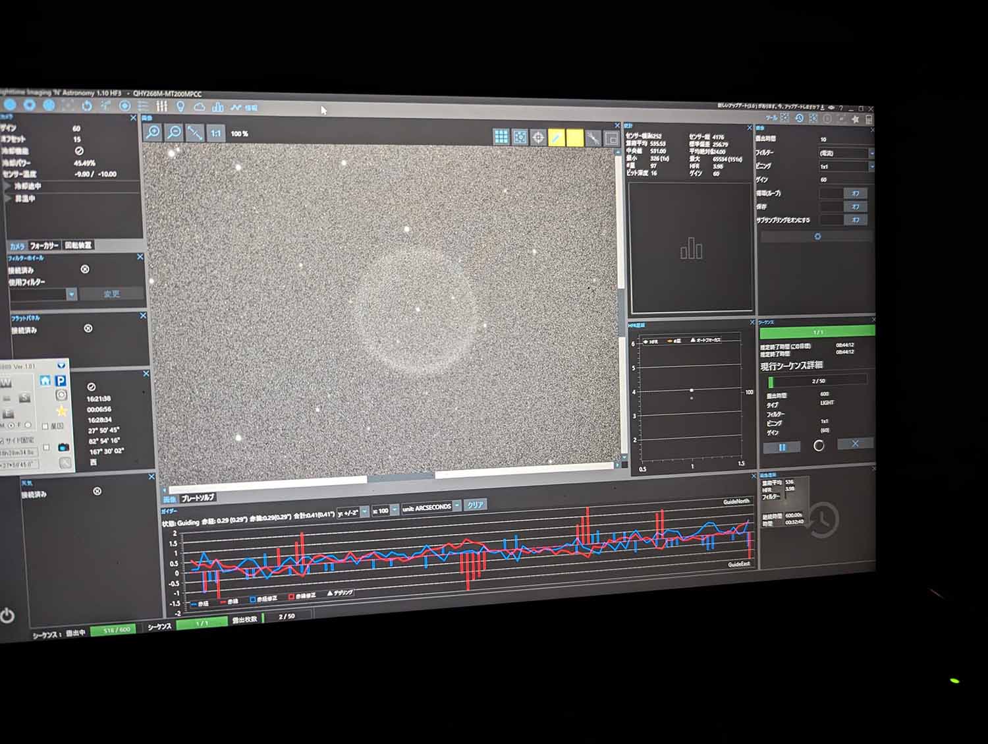Open the 情報 item in the top bar
Screen dimensions: 988x744
coord(251,108)
